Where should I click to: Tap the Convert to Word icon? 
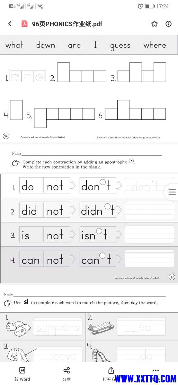(22, 371)
